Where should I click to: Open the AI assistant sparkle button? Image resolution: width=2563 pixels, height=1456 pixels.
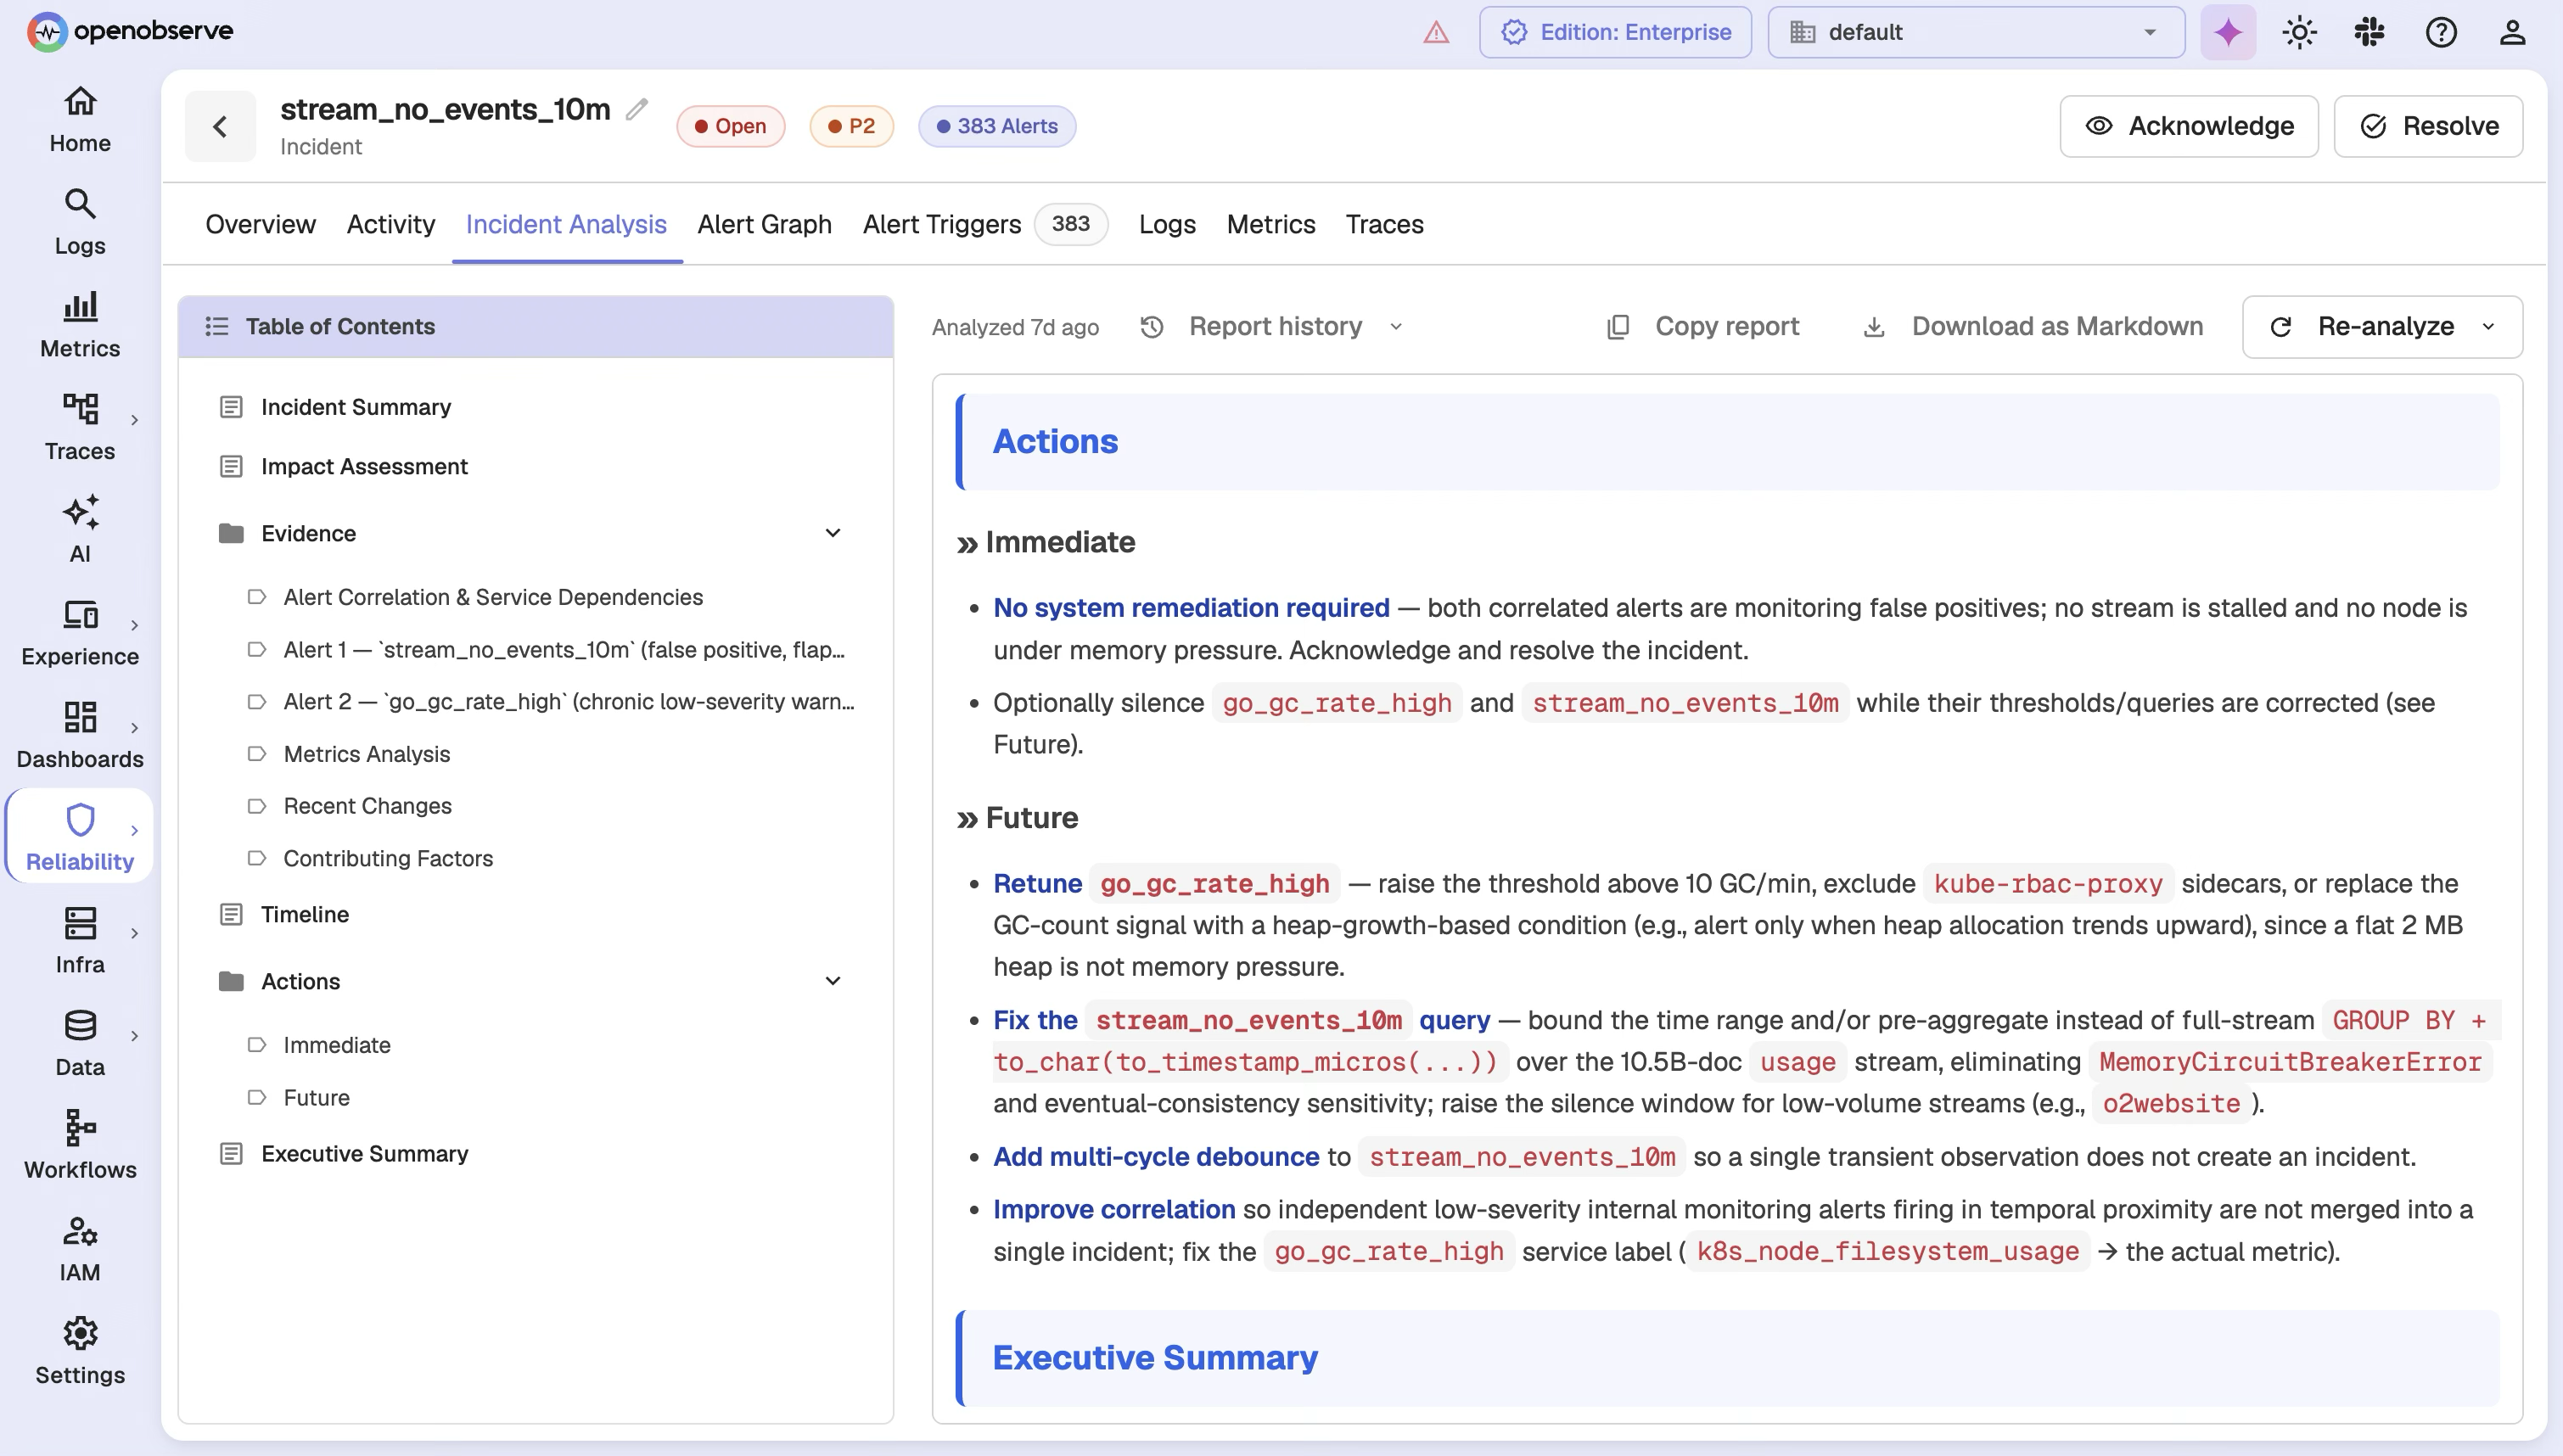click(x=2228, y=32)
